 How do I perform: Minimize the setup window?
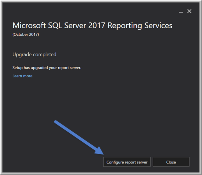coord(181,12)
